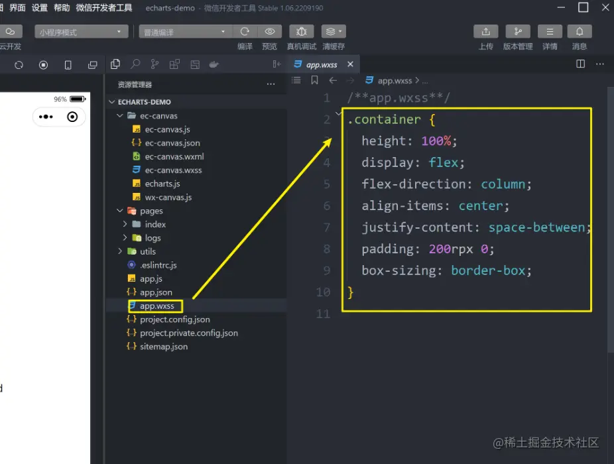The height and width of the screenshot is (464, 614).
Task: Expand the index folder
Action: click(125, 224)
